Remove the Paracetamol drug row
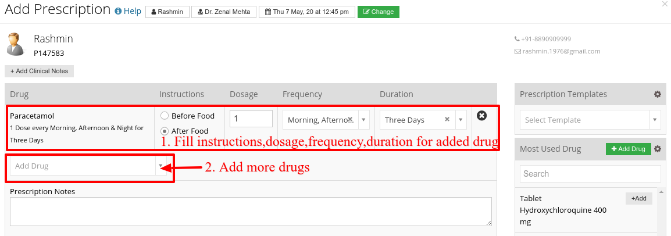Viewport: 671px width, 236px height. [x=481, y=116]
